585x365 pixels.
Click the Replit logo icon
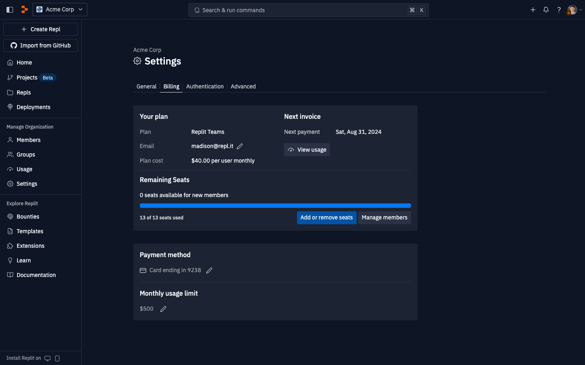point(24,9)
